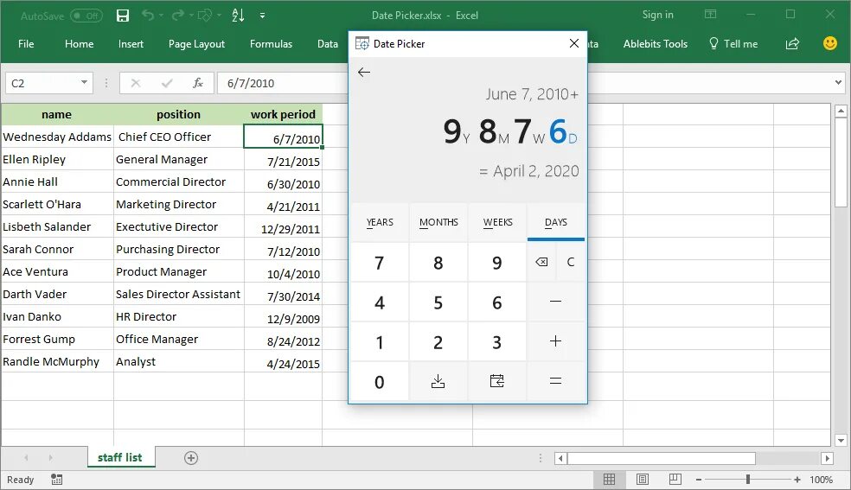Click the Share icon in the ribbon
The width and height of the screenshot is (851, 490).
coord(792,44)
